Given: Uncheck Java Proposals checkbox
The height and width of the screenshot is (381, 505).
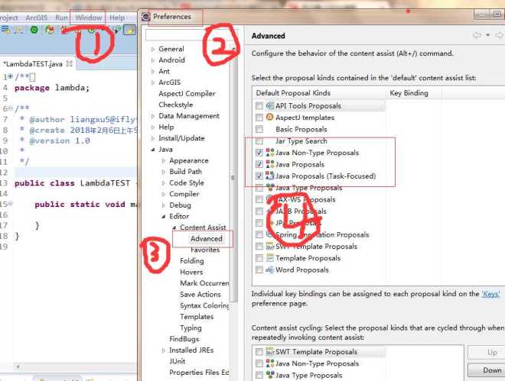Looking at the screenshot, I should [259, 164].
